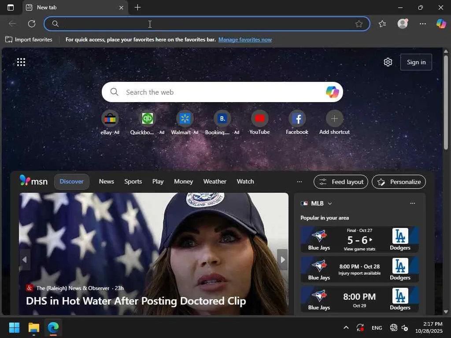This screenshot has width=451, height=338.
Task: Open taskbar clock showing 2:17 PM
Action: (x=429, y=327)
